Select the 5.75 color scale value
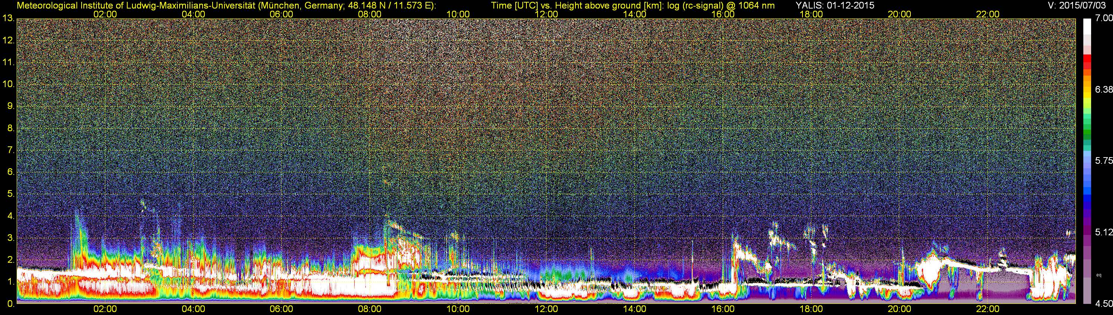Viewport: 1113px width, 315px height. coord(1104,160)
